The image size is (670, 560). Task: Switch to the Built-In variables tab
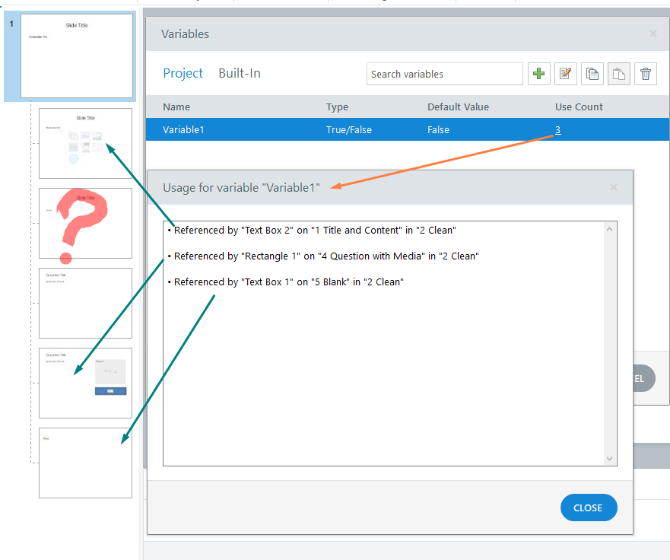click(240, 73)
